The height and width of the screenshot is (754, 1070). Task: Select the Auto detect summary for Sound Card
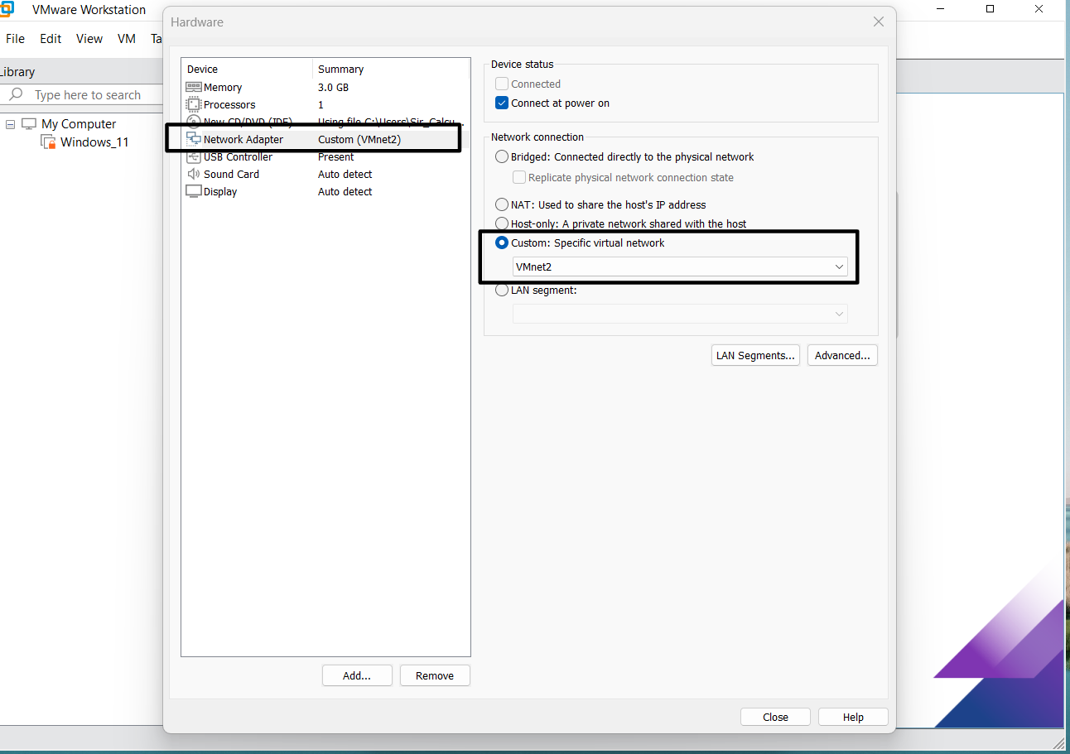345,174
